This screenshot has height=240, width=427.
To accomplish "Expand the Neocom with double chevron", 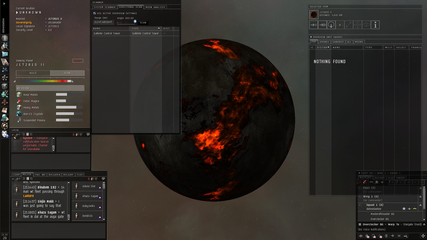I will click(4, 3).
